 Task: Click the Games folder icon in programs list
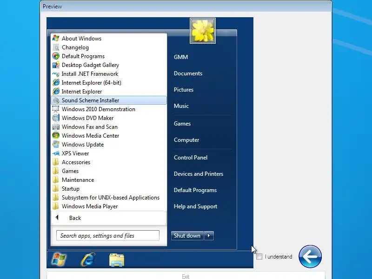pyautogui.click(x=56, y=171)
